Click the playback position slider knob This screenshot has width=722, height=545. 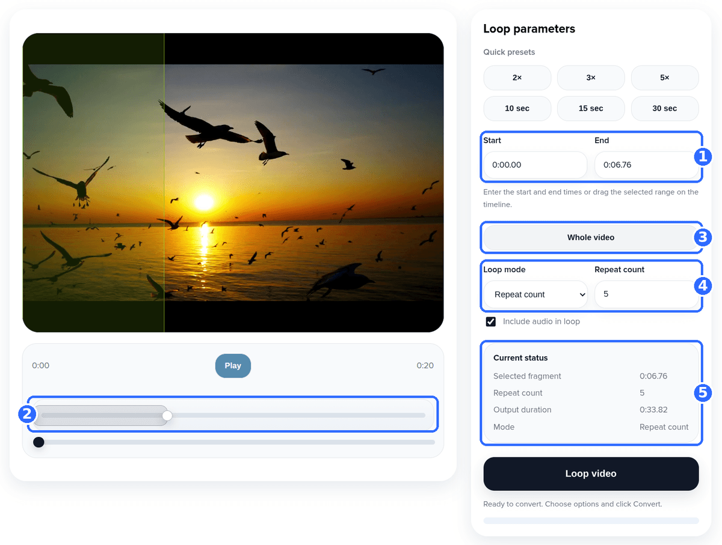coord(39,442)
